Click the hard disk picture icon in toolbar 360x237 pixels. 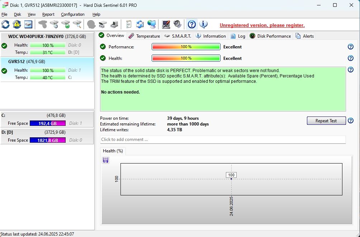tap(28, 24)
